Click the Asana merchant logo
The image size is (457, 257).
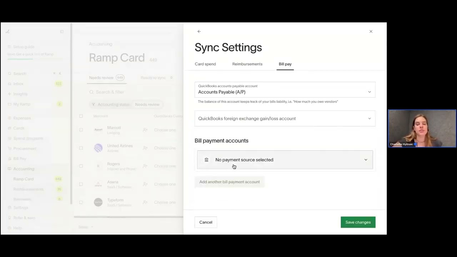coord(98,184)
